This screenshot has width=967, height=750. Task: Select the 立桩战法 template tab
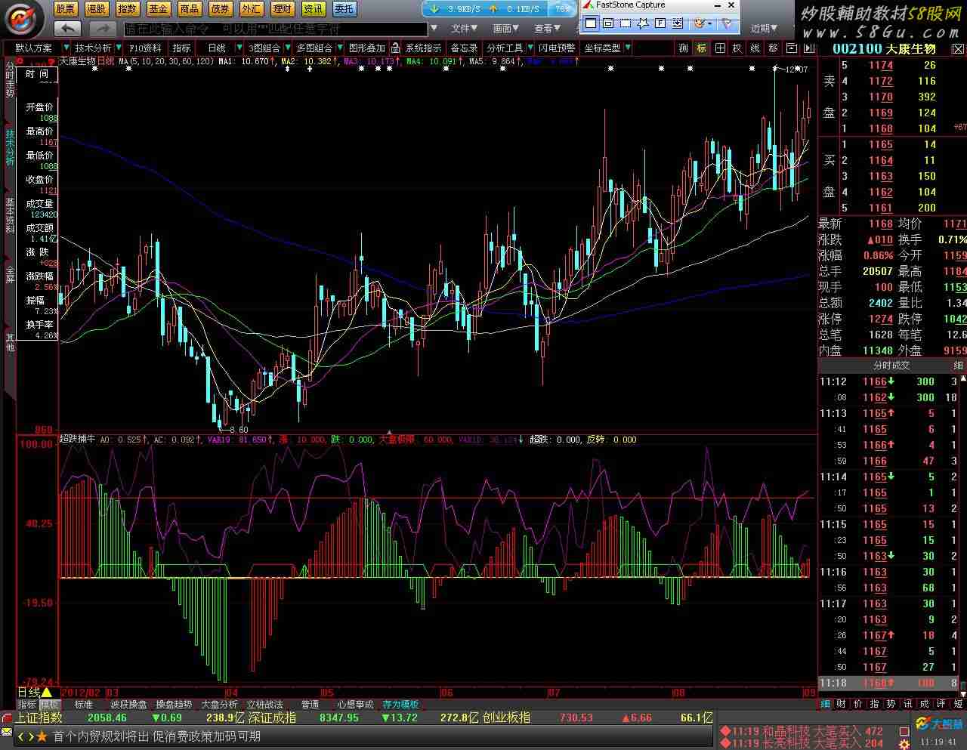[x=265, y=704]
